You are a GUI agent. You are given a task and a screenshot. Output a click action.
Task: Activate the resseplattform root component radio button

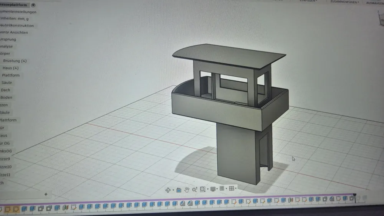coord(33,5)
